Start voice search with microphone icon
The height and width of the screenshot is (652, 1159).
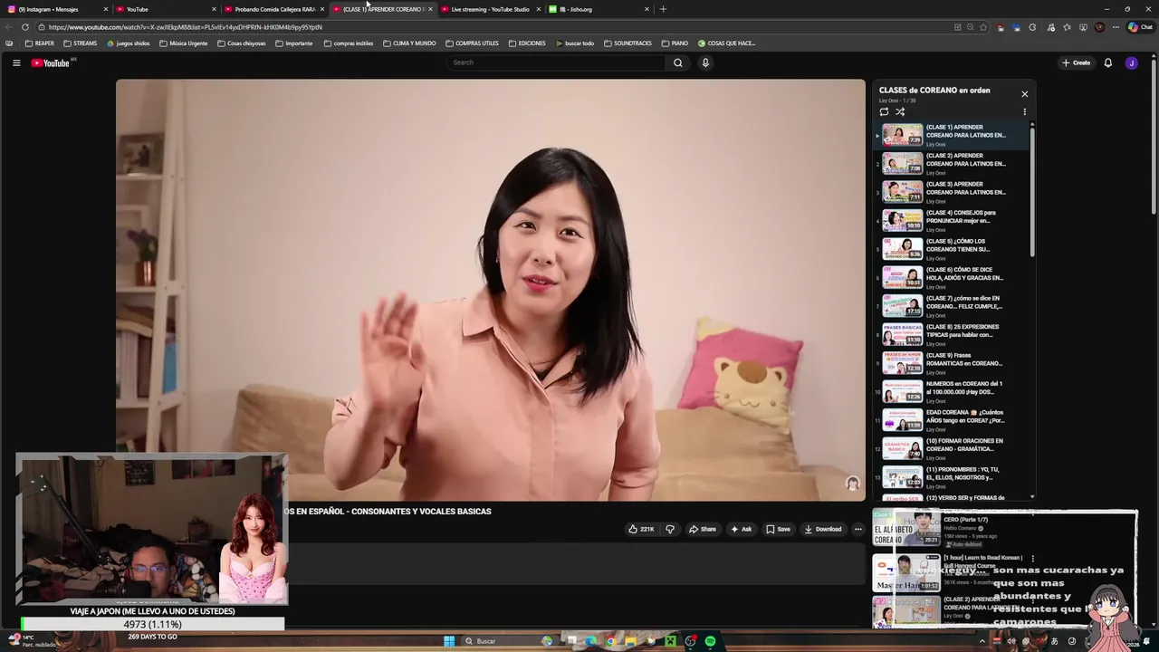click(705, 62)
